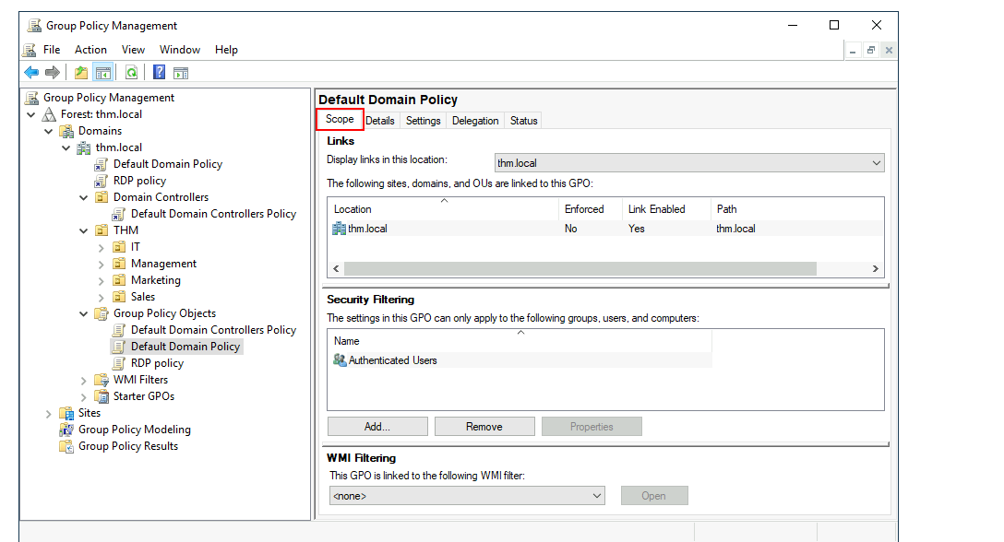The image size is (1004, 542).
Task: Click the Group Policy Modeling icon
Action: click(66, 430)
